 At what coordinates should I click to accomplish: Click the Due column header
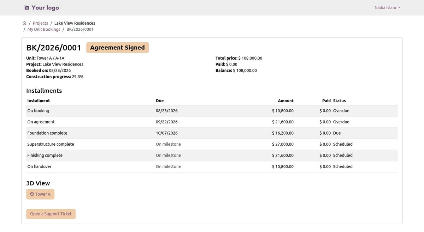pyautogui.click(x=160, y=101)
